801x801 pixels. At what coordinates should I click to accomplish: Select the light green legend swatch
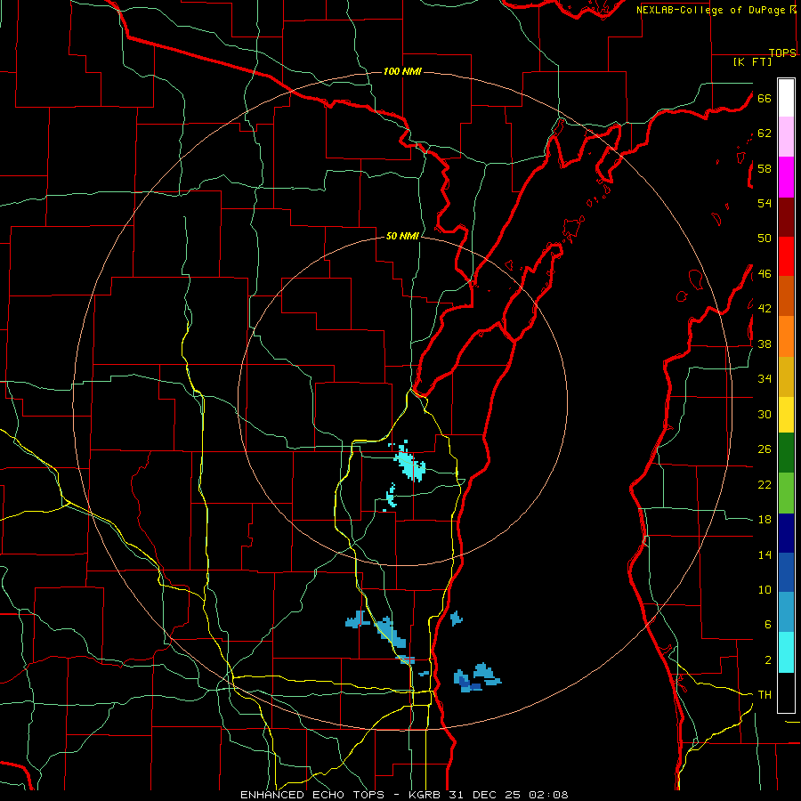tap(786, 493)
